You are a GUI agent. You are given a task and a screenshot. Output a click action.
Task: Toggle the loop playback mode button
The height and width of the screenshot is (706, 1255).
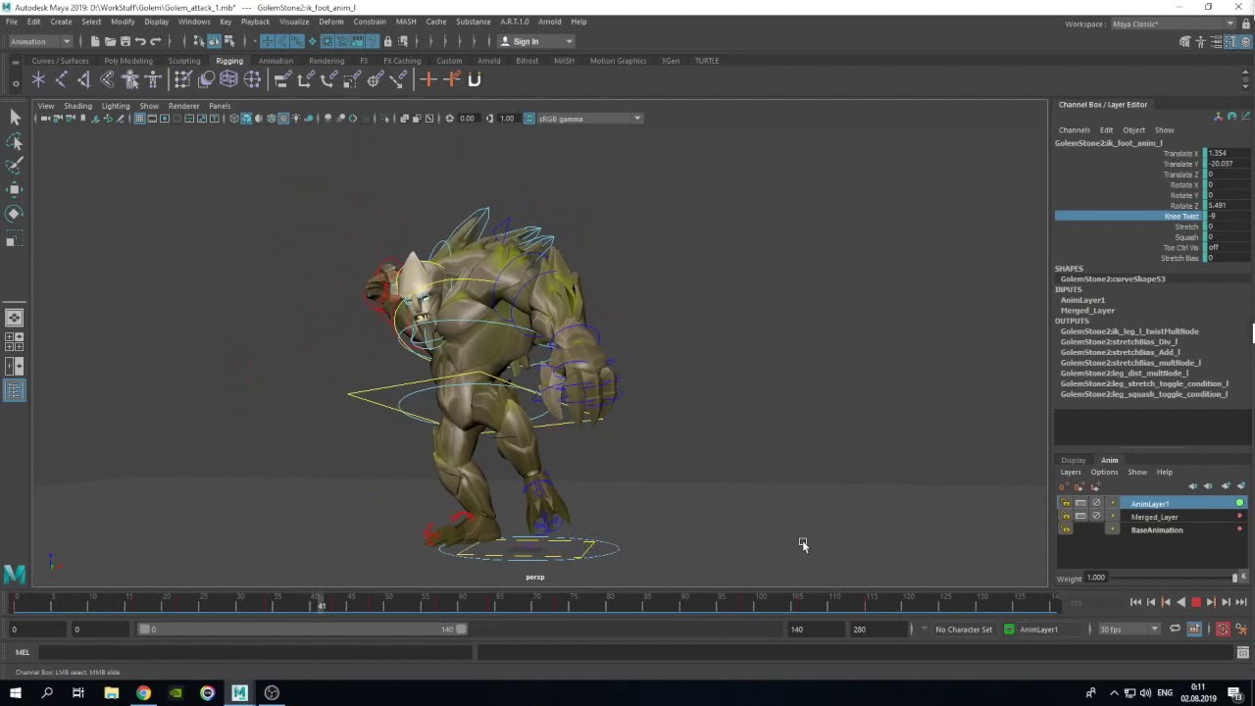(1175, 630)
